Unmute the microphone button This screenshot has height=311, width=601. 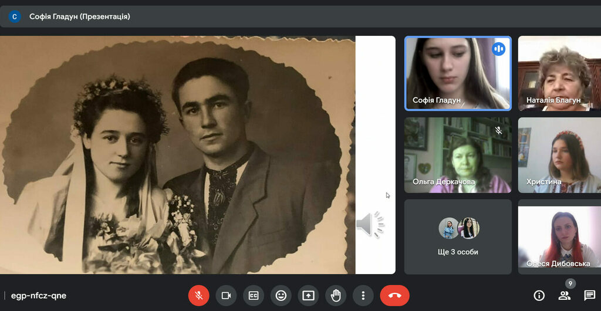(x=198, y=295)
